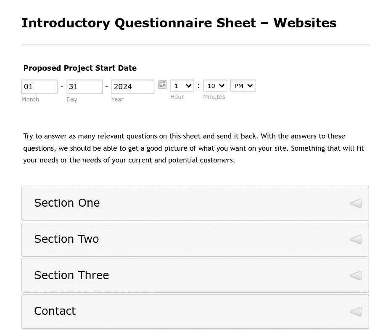The image size is (391, 330).
Task: Open the AM/PM dropdown
Action: (243, 85)
